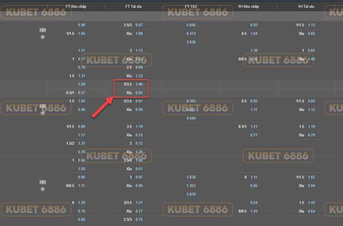Select 1H handicap 0.5/1 odds 1.21

(x=254, y=126)
